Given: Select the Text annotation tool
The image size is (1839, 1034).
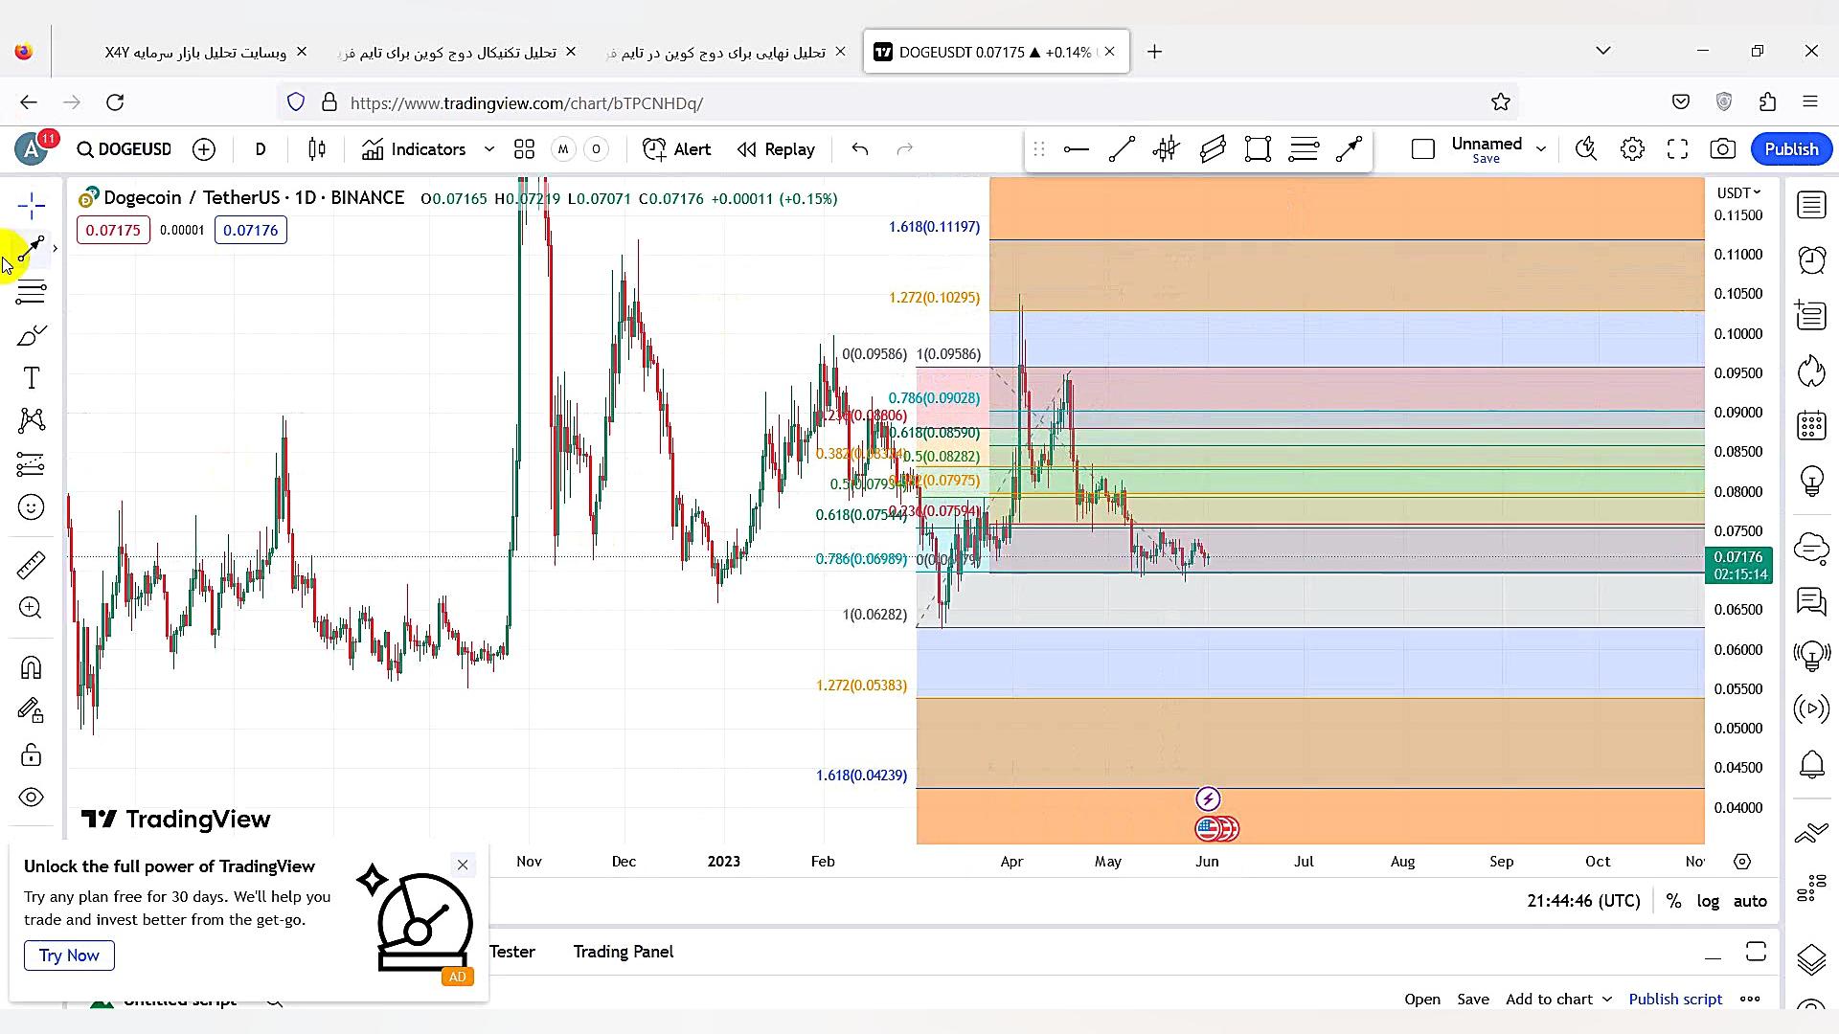Looking at the screenshot, I should pyautogui.click(x=31, y=378).
